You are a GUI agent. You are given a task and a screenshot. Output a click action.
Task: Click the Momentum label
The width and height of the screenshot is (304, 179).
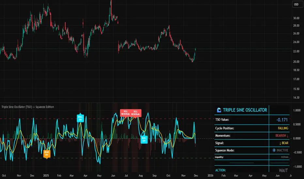click(223, 135)
